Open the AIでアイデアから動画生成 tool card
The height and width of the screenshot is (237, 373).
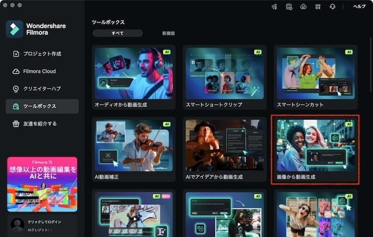tap(224, 149)
